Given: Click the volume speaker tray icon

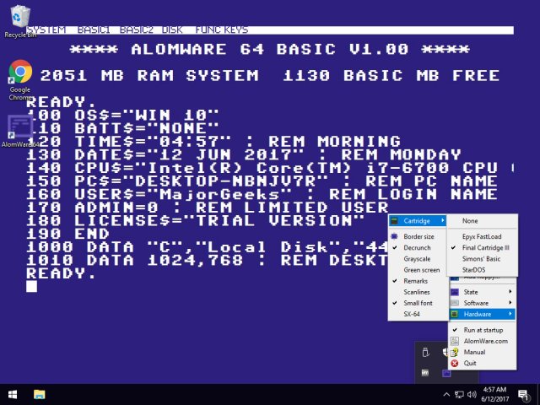Looking at the screenshot, I should coord(472,395).
